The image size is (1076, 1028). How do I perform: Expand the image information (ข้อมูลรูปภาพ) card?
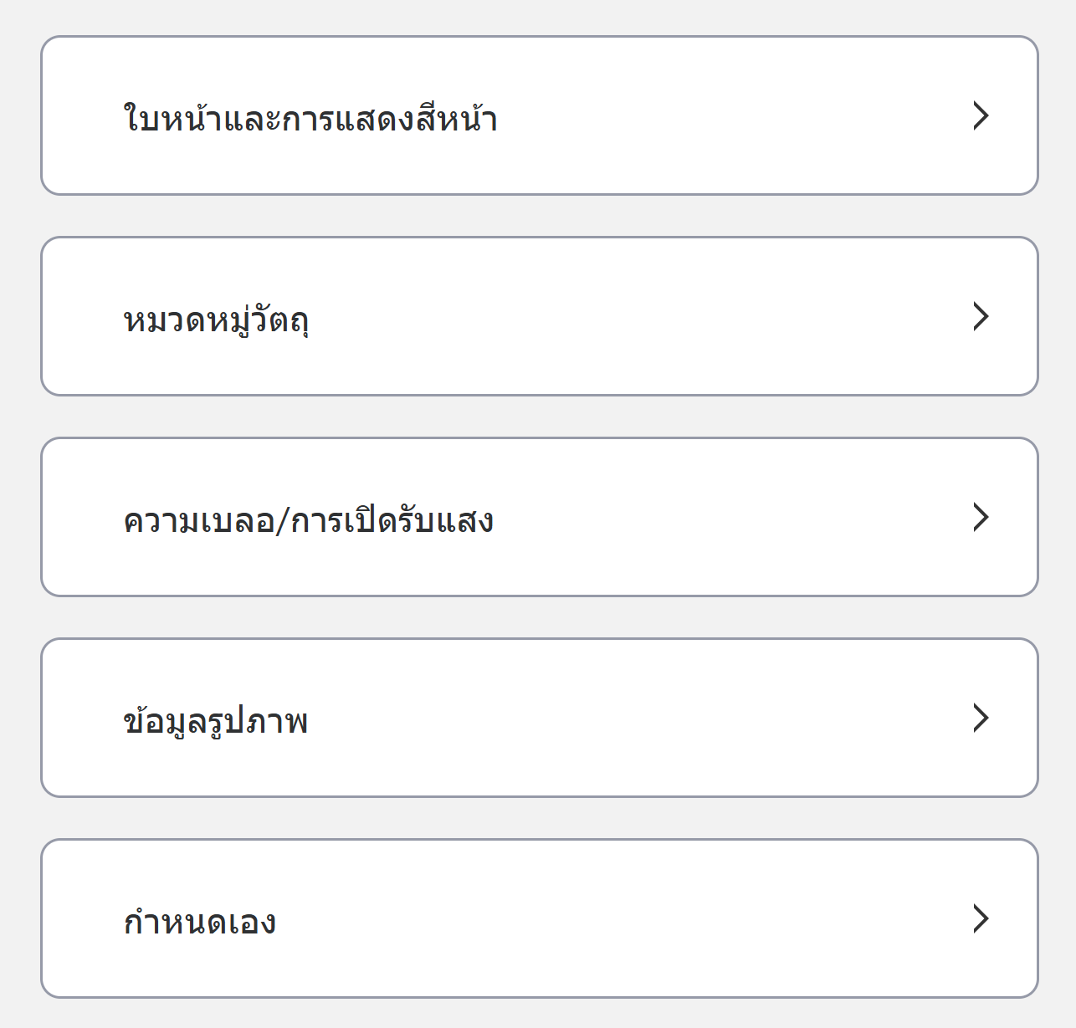[x=539, y=718]
